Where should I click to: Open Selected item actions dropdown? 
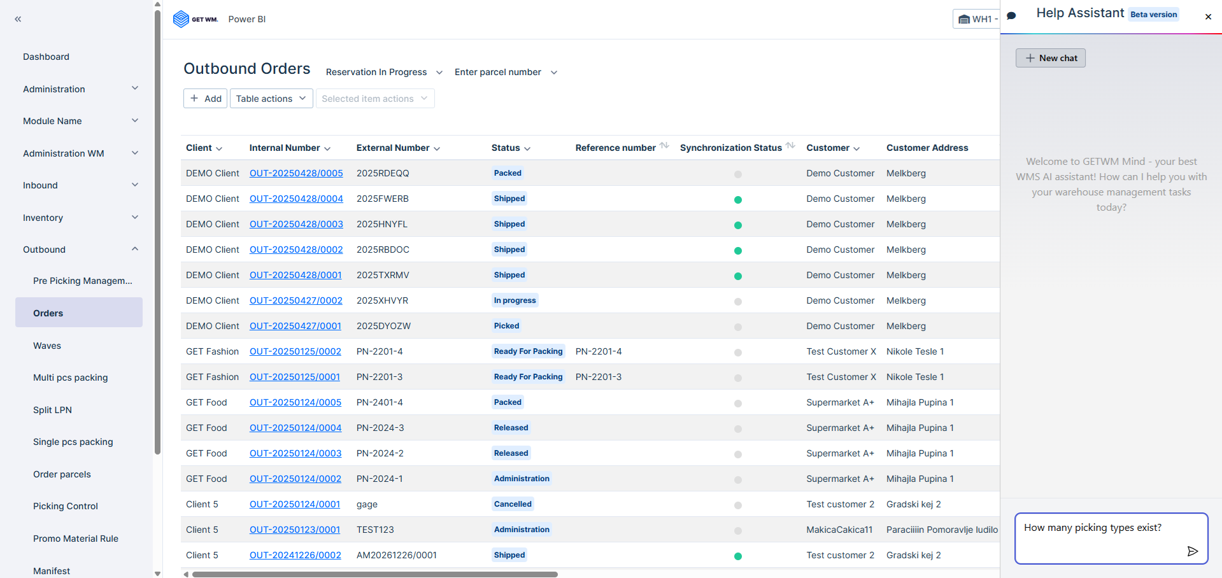coord(375,99)
